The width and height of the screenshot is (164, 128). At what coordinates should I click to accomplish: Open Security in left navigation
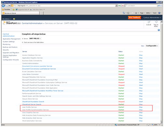click(x=6, y=50)
